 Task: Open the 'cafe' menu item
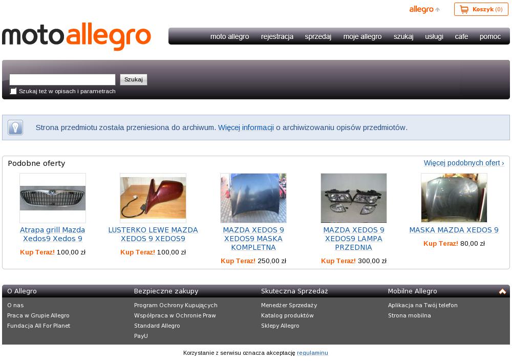(x=461, y=36)
